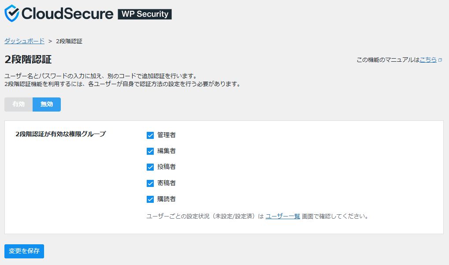Uncheck the 管理者 checkbox

click(151, 135)
